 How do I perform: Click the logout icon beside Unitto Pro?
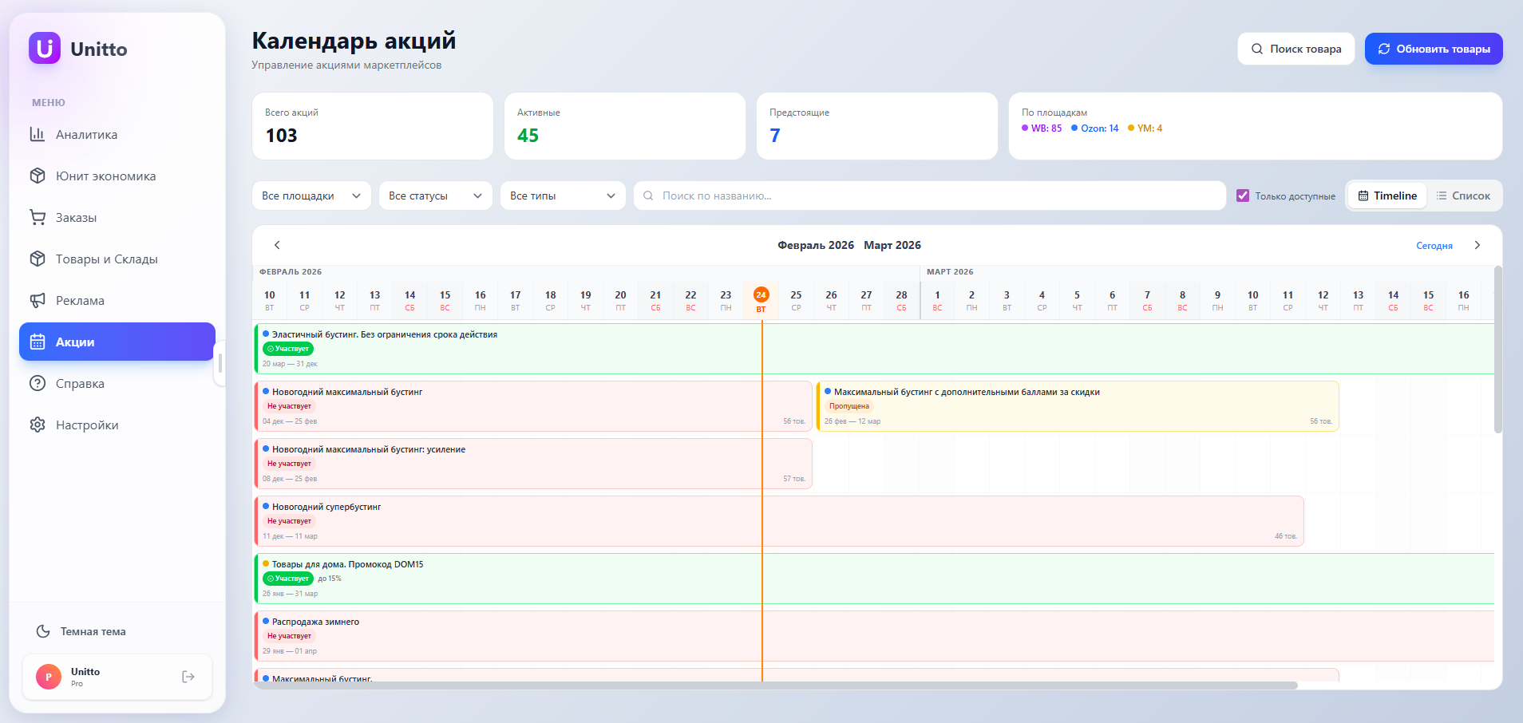coord(188,677)
